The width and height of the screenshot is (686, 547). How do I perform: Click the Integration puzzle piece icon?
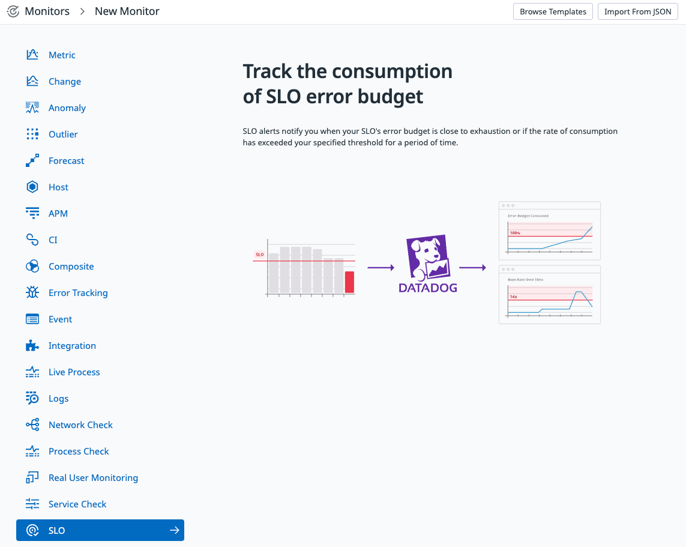pos(32,345)
